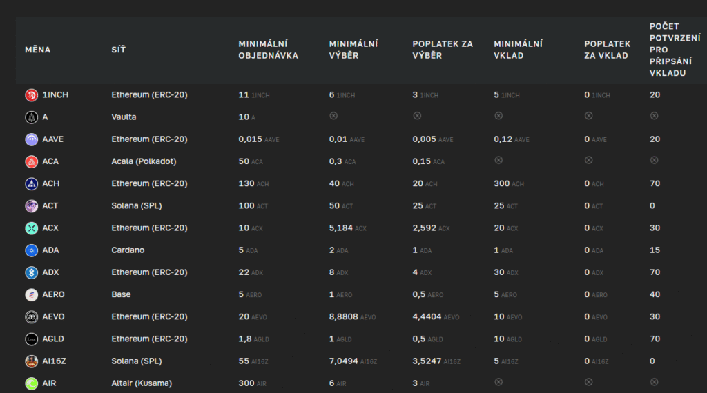Screen dimensions: 707x393
Task: Sort by the SÍŤ column header
Action: coord(119,50)
